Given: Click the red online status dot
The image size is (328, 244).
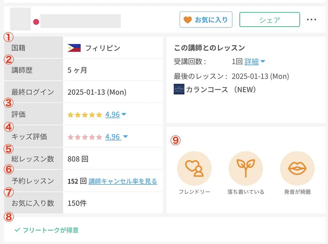Looking at the screenshot, I should pos(36,22).
